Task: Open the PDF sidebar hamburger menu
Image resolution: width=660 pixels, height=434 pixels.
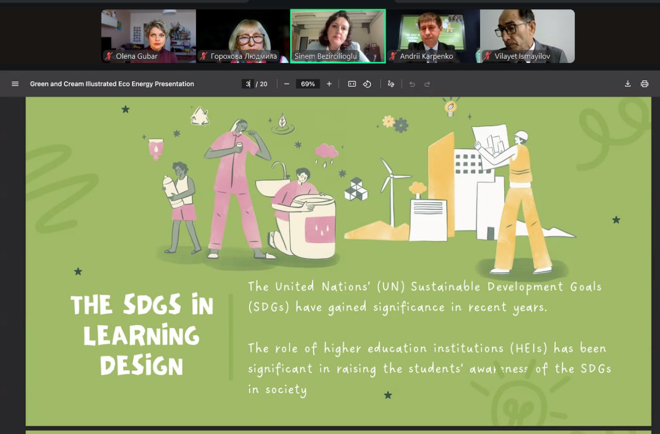Action: pyautogui.click(x=15, y=84)
